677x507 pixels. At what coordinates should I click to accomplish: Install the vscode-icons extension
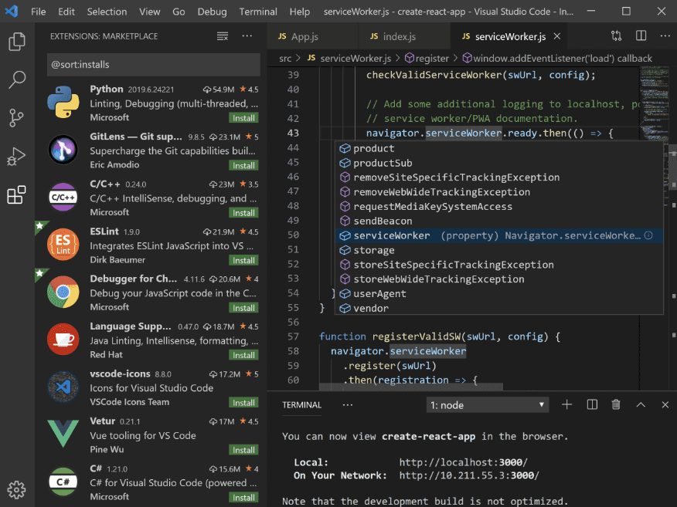tap(243, 402)
